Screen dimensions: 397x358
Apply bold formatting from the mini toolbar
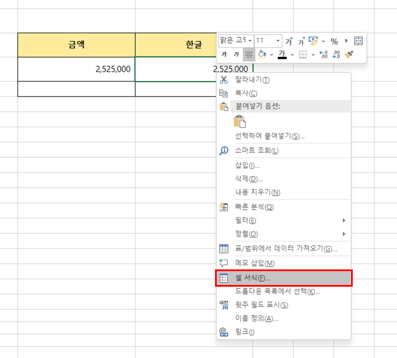coord(223,54)
